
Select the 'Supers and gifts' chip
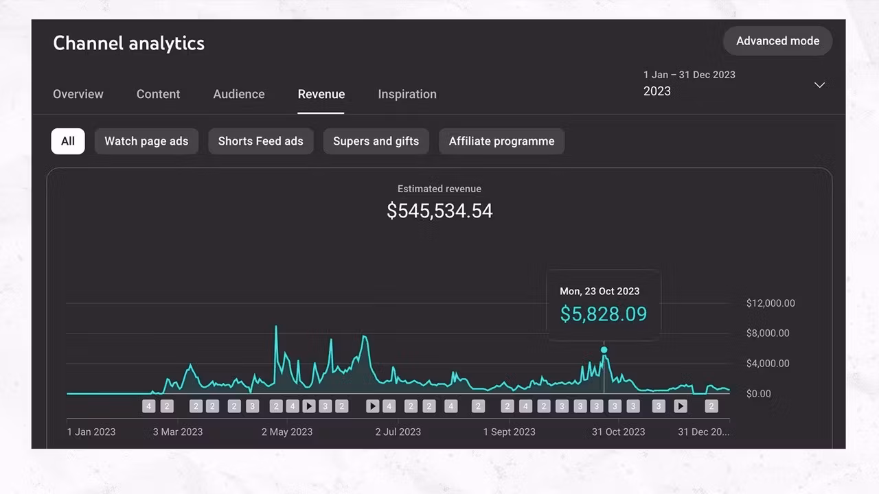pyautogui.click(x=376, y=141)
